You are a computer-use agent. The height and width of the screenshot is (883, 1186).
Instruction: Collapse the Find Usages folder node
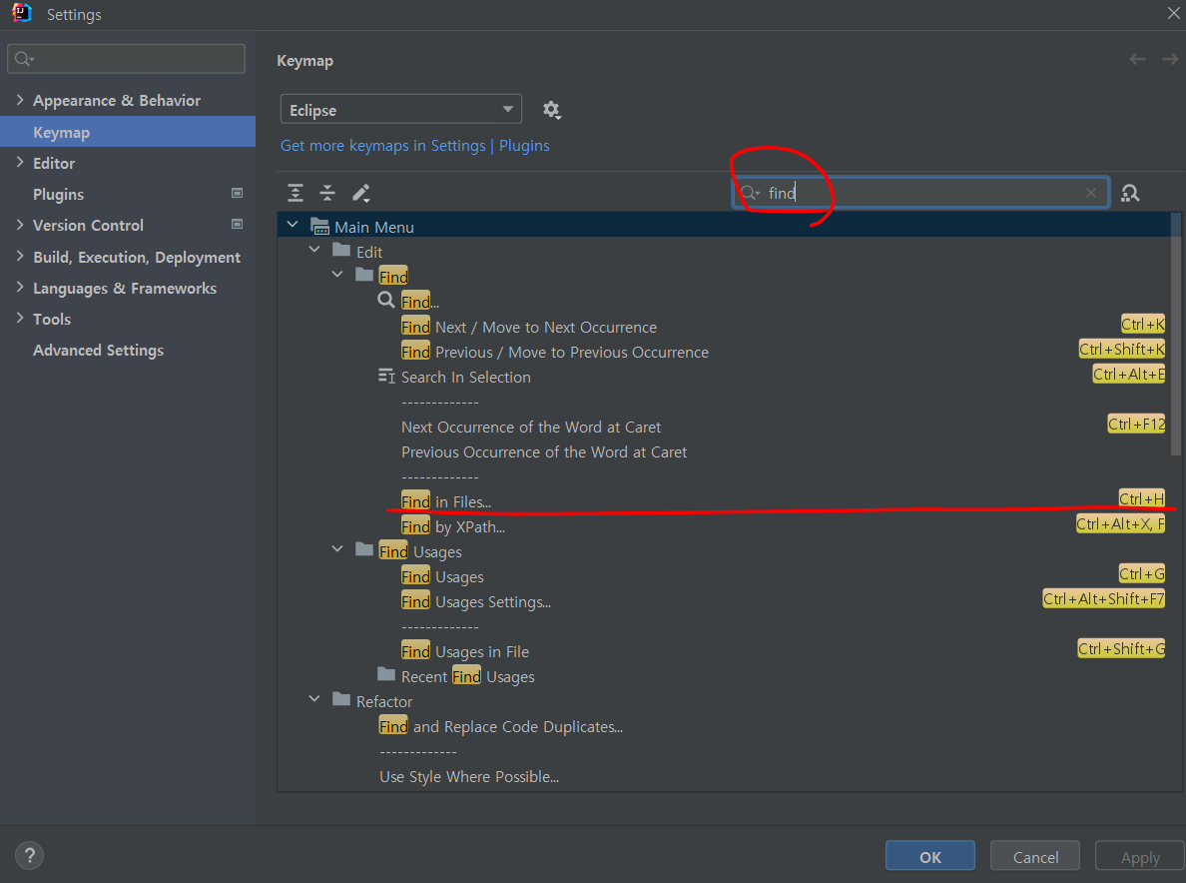[x=337, y=549]
